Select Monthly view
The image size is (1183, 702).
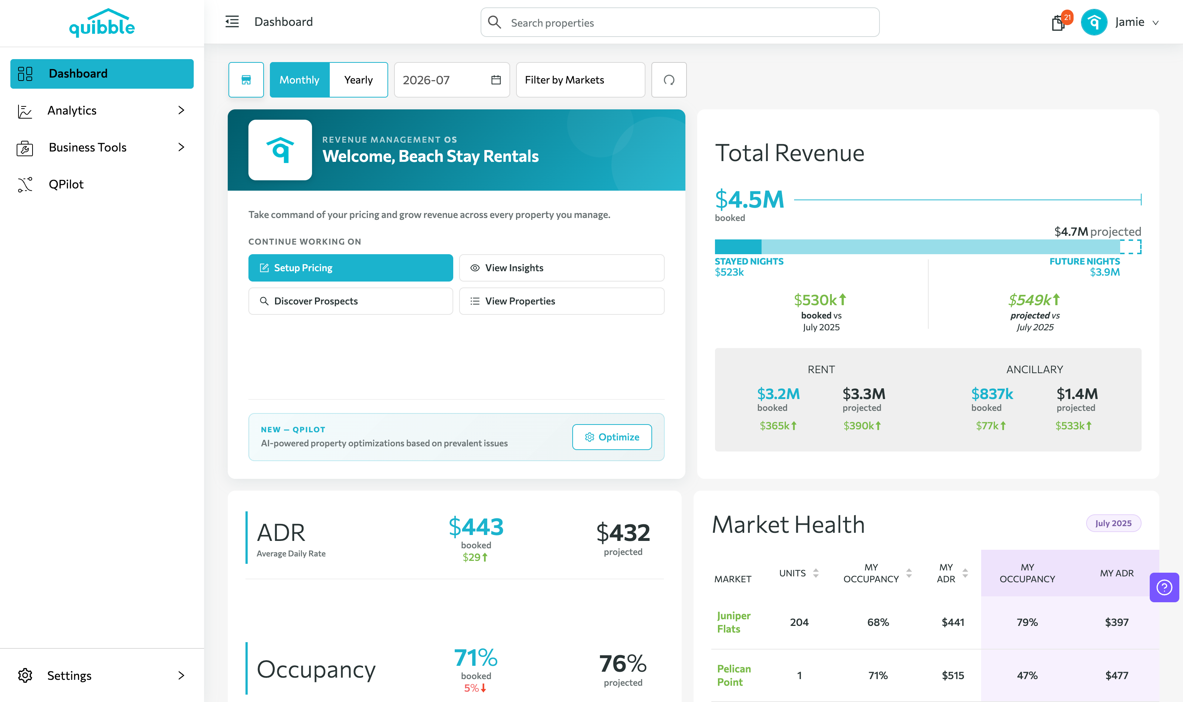(299, 79)
